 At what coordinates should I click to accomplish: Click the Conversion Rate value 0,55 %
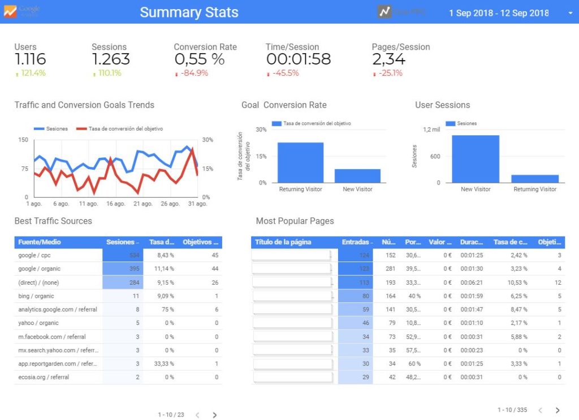pos(200,59)
